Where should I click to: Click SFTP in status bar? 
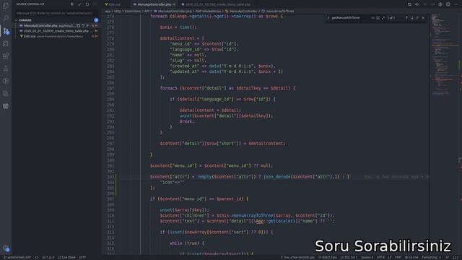pyautogui.click(x=82, y=257)
